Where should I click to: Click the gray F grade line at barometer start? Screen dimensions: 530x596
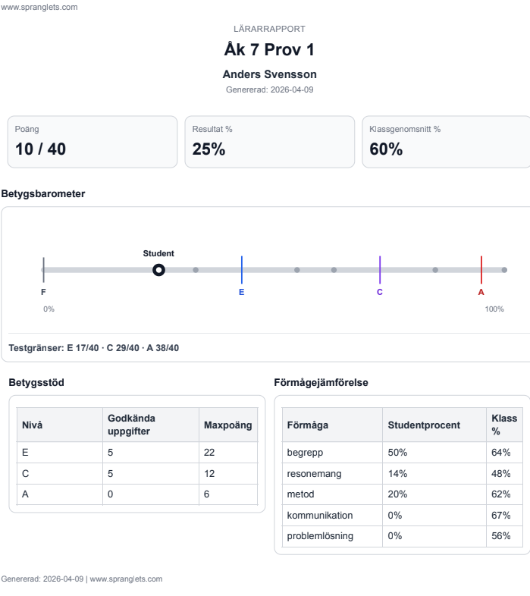(44, 269)
